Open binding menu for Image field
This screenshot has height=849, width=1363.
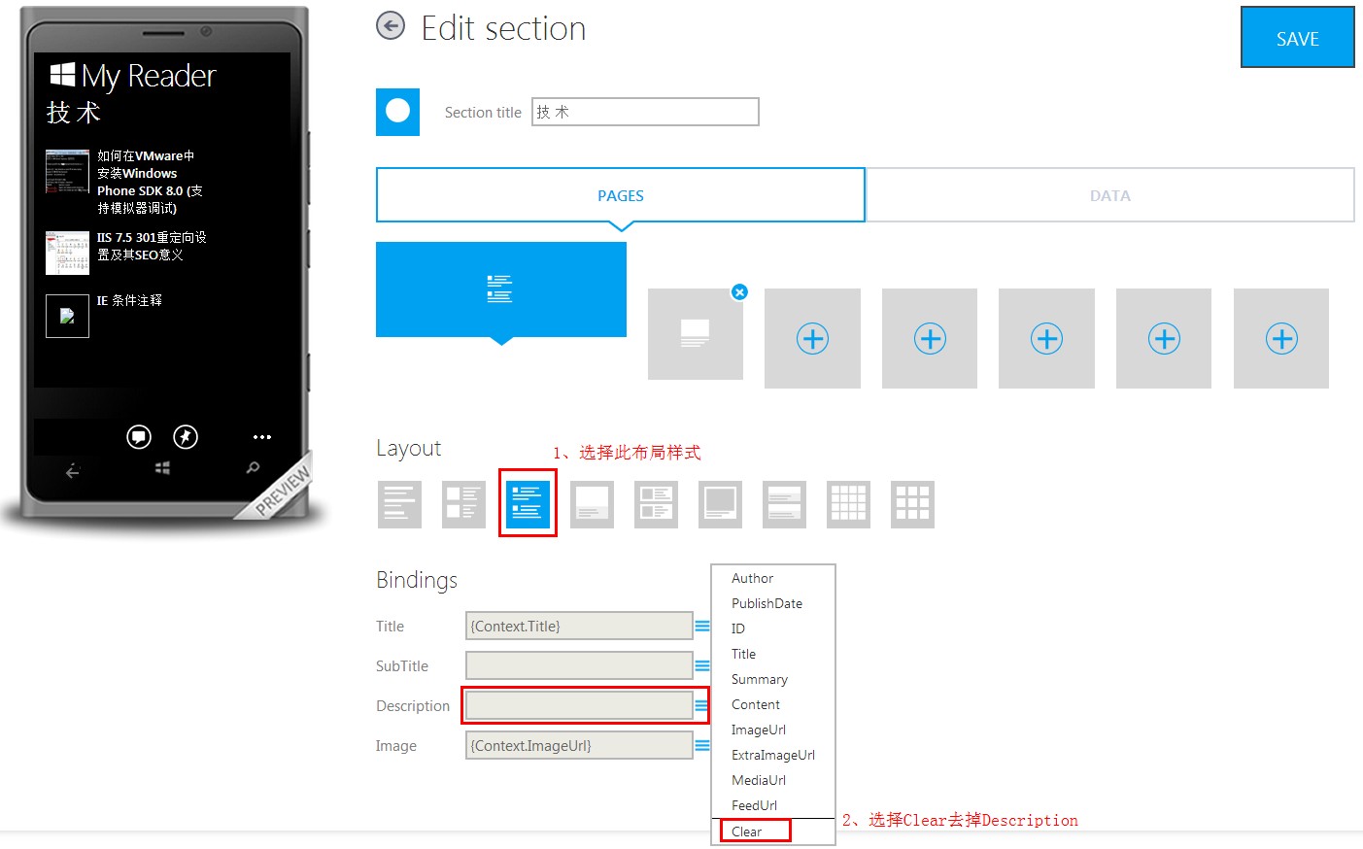(x=702, y=746)
